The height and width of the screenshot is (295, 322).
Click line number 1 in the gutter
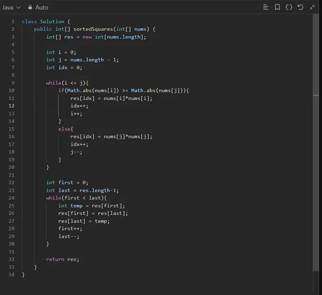click(13, 22)
